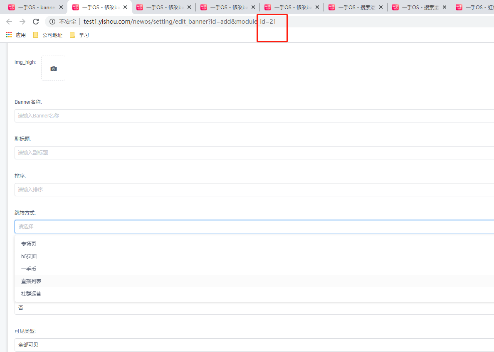Screen dimensions: 494x352
Task: Focus the 排序 input field
Action: 254,190
